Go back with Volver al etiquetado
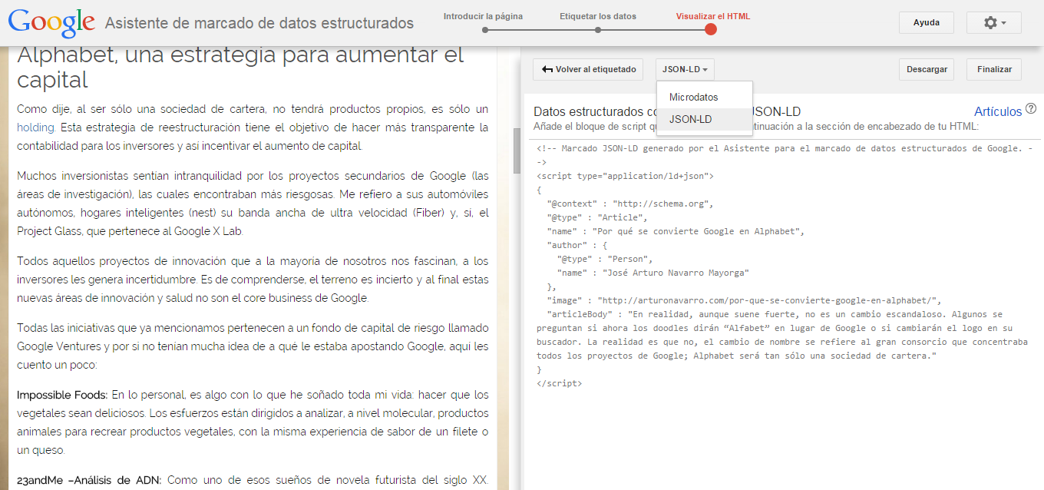 (x=589, y=69)
